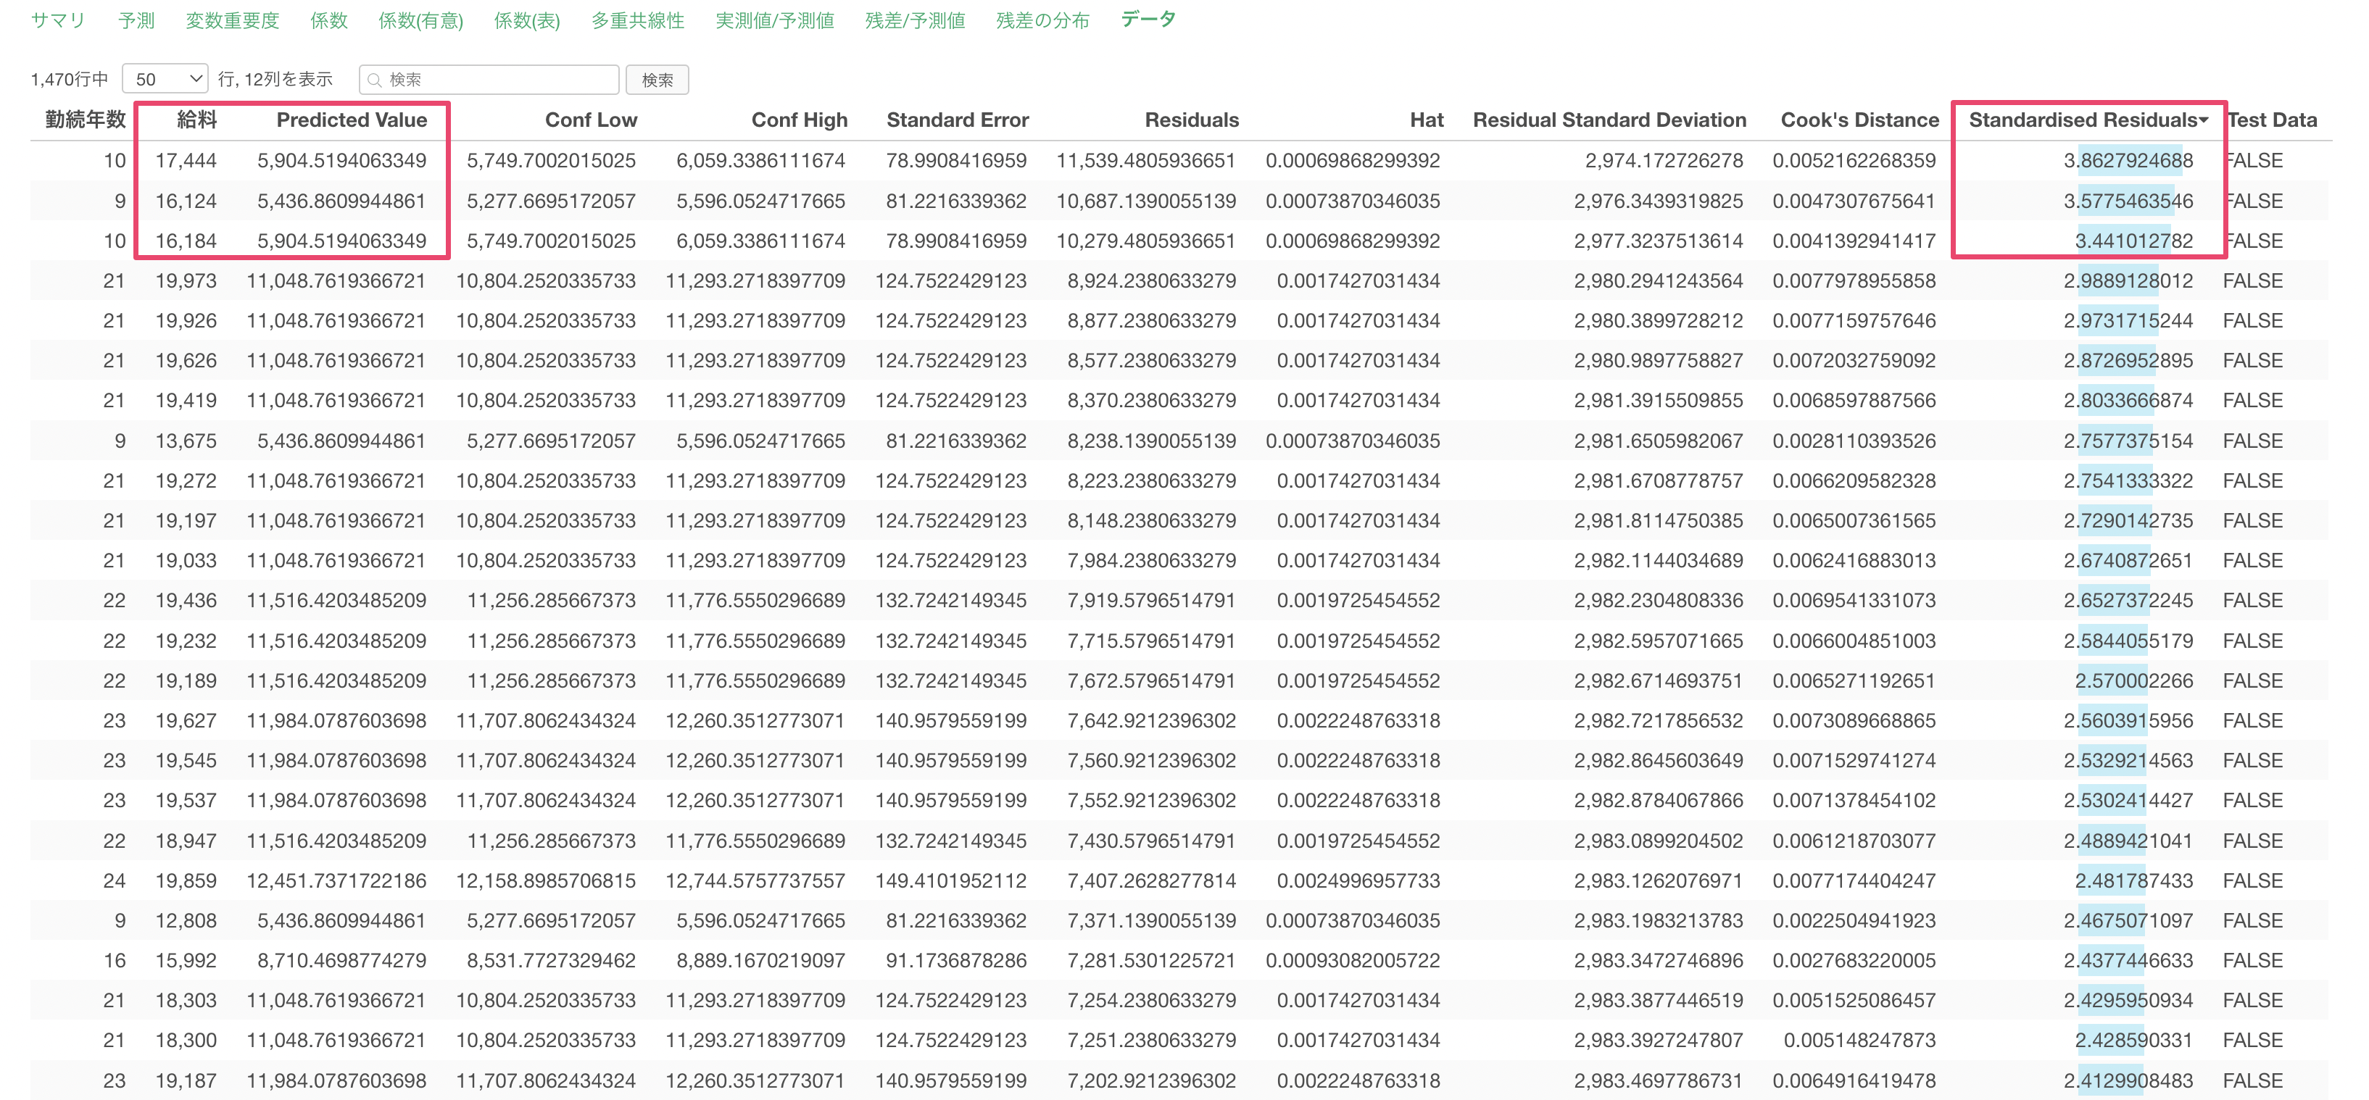Open the 係数(表) tab

point(527,20)
